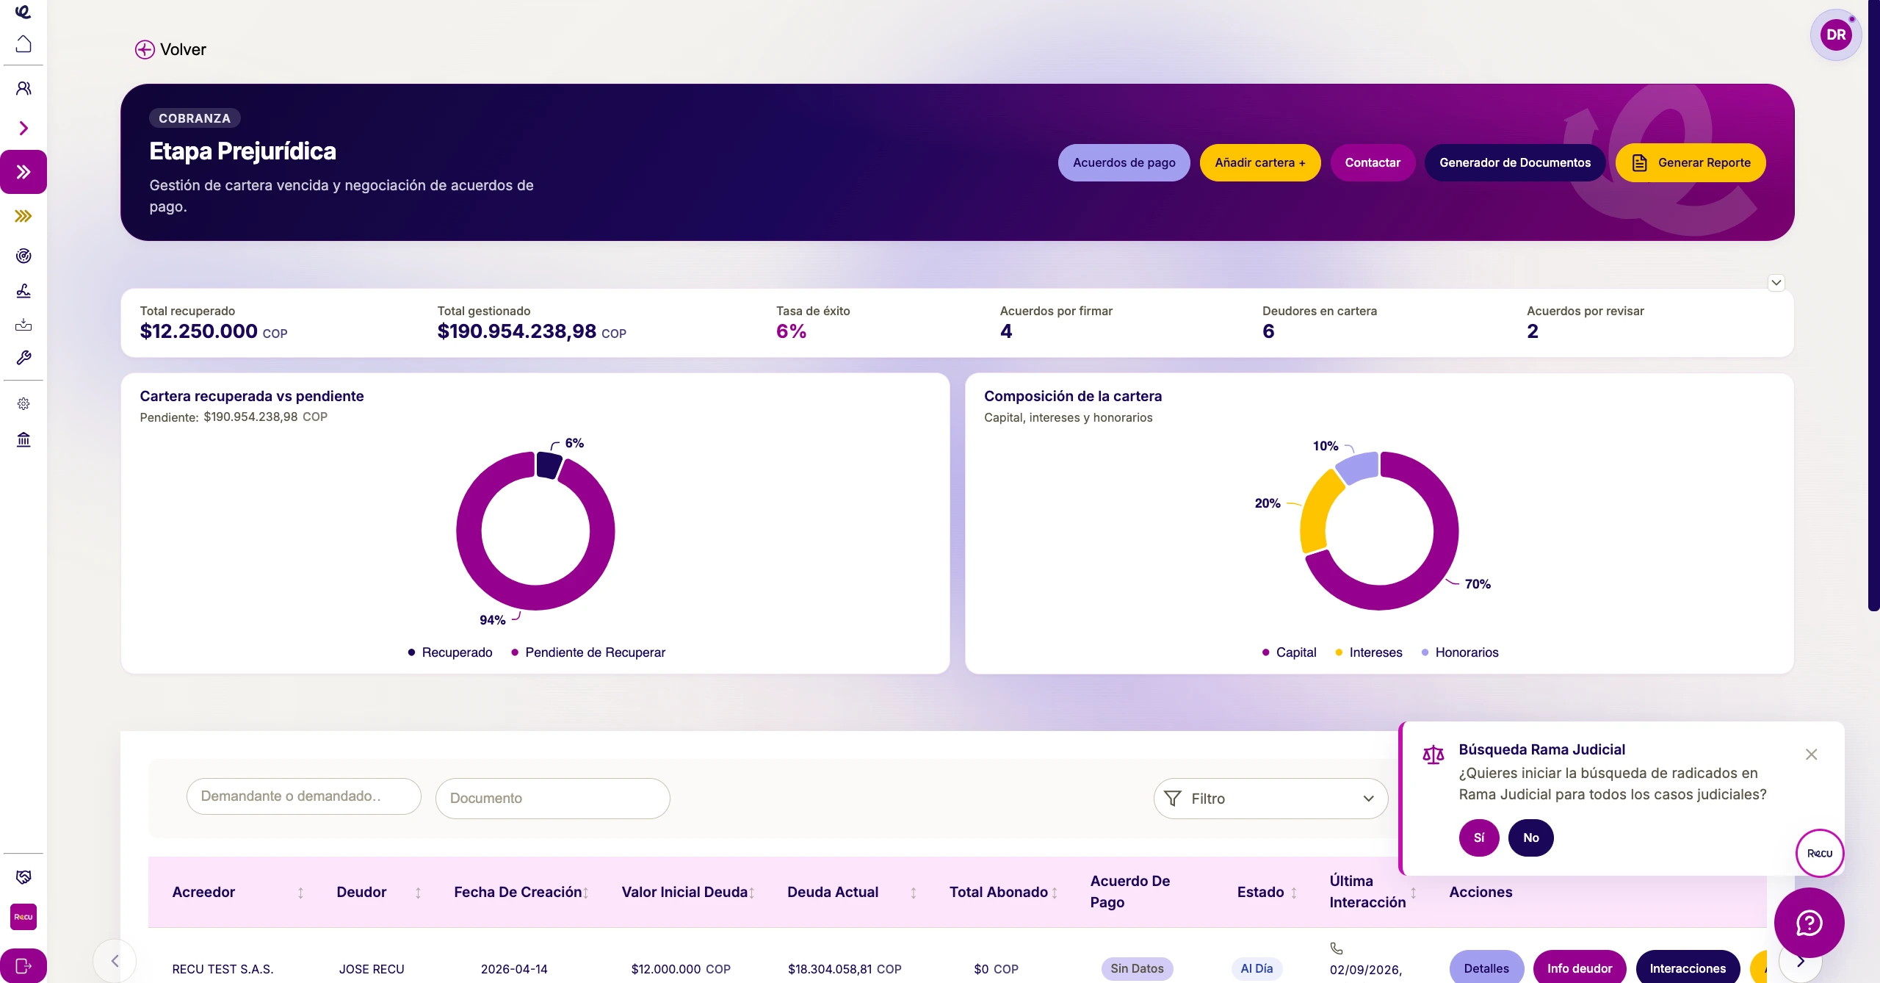1880x983 pixels.
Task: Open the home icon in sidebar
Action: point(23,44)
